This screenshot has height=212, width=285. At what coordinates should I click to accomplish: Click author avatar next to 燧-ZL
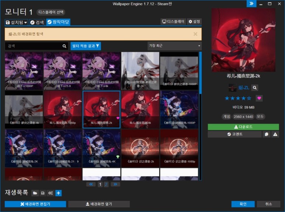(x=233, y=88)
